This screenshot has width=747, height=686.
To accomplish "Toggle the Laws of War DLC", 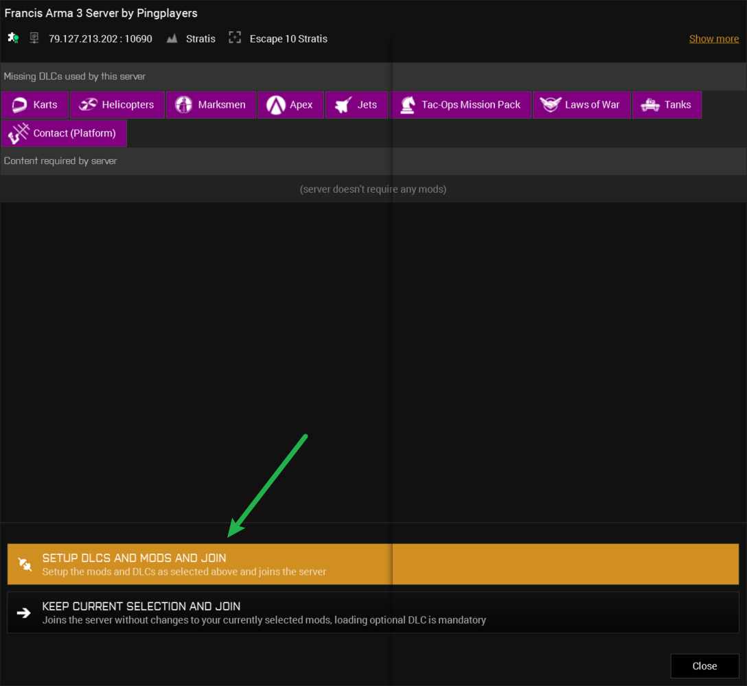I will pos(582,105).
